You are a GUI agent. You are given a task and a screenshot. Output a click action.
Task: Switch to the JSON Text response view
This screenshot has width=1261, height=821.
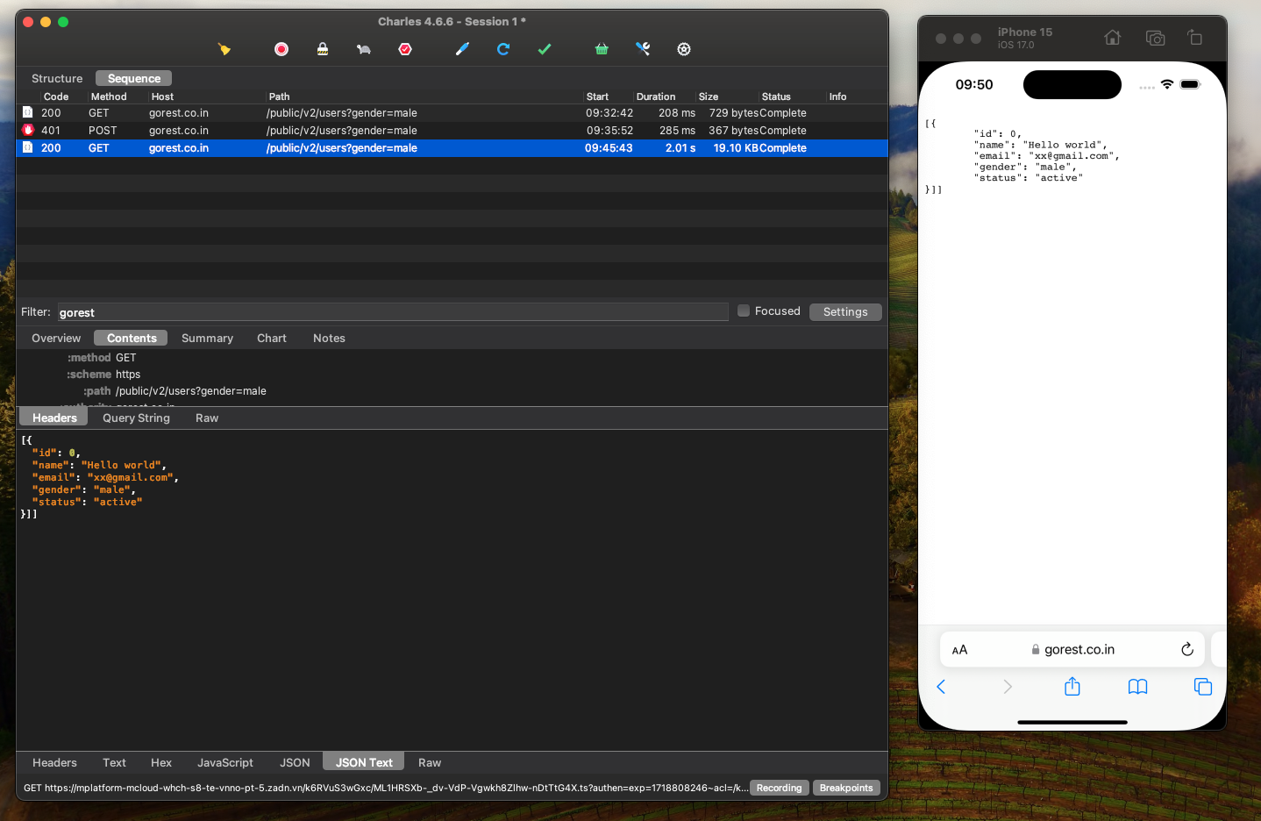362,761
